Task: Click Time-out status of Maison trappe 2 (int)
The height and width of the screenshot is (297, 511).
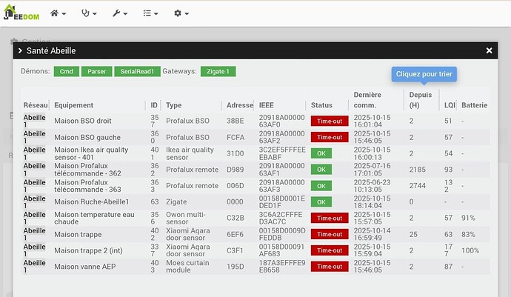Action: pyautogui.click(x=330, y=250)
